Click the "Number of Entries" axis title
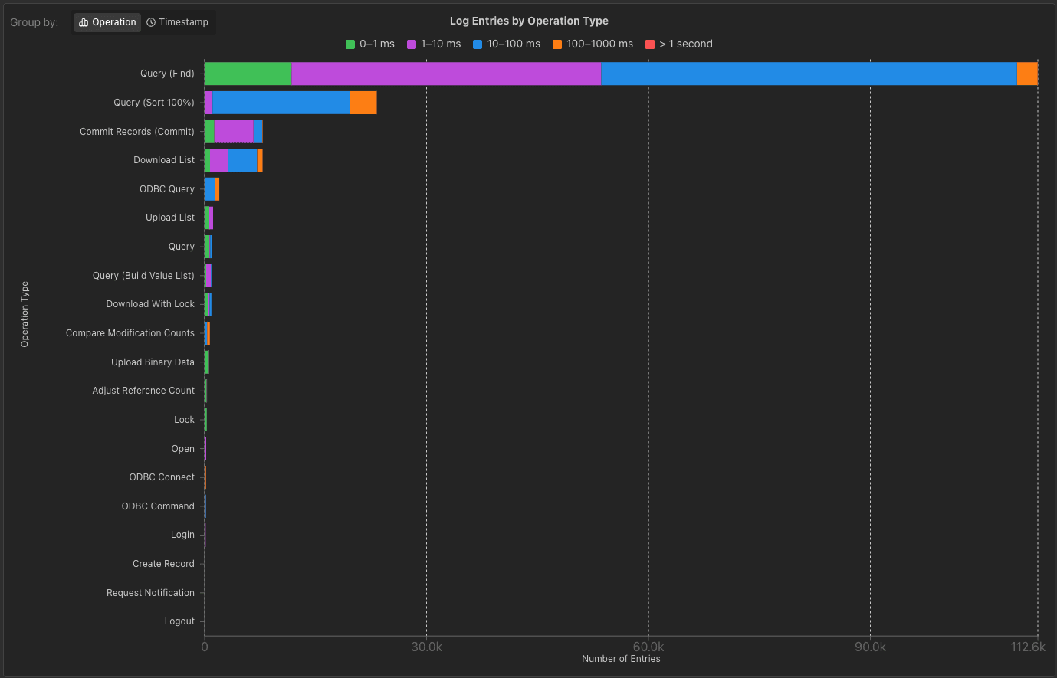The height and width of the screenshot is (678, 1057). coord(621,658)
